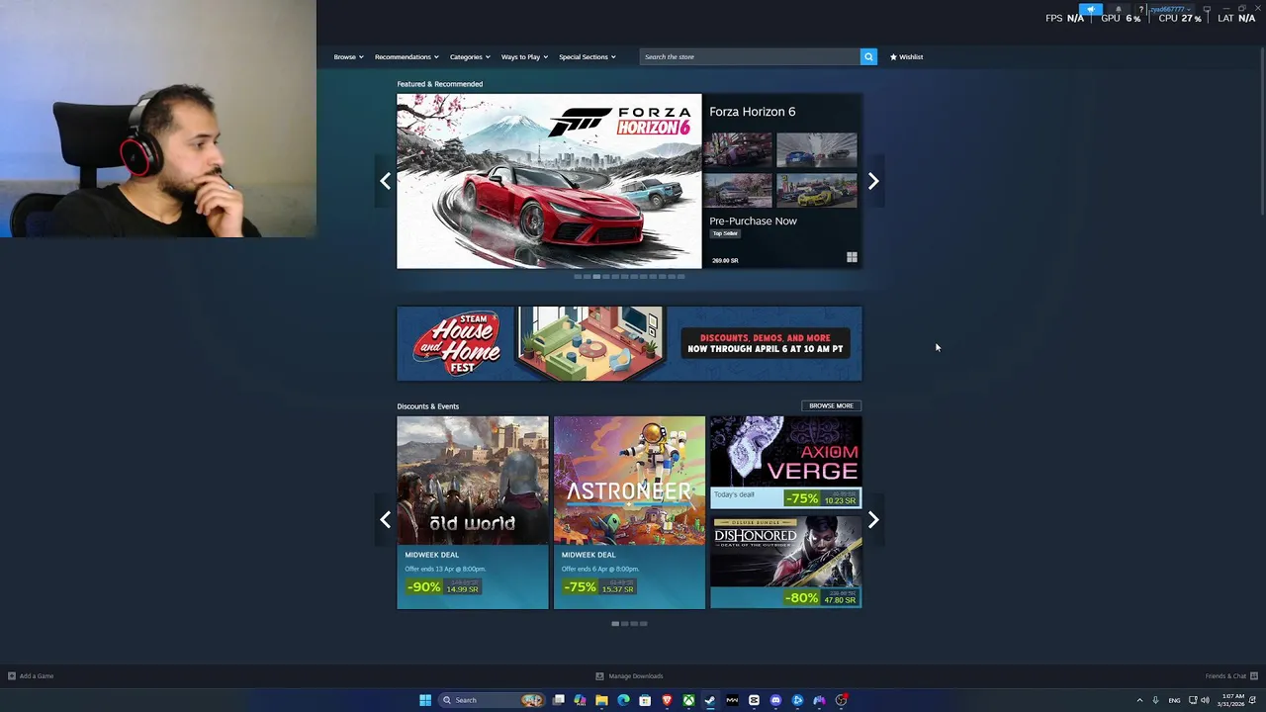Screen dimensions: 1266x712
Task: Open the Astroneer midweek deal card
Action: [629, 512]
